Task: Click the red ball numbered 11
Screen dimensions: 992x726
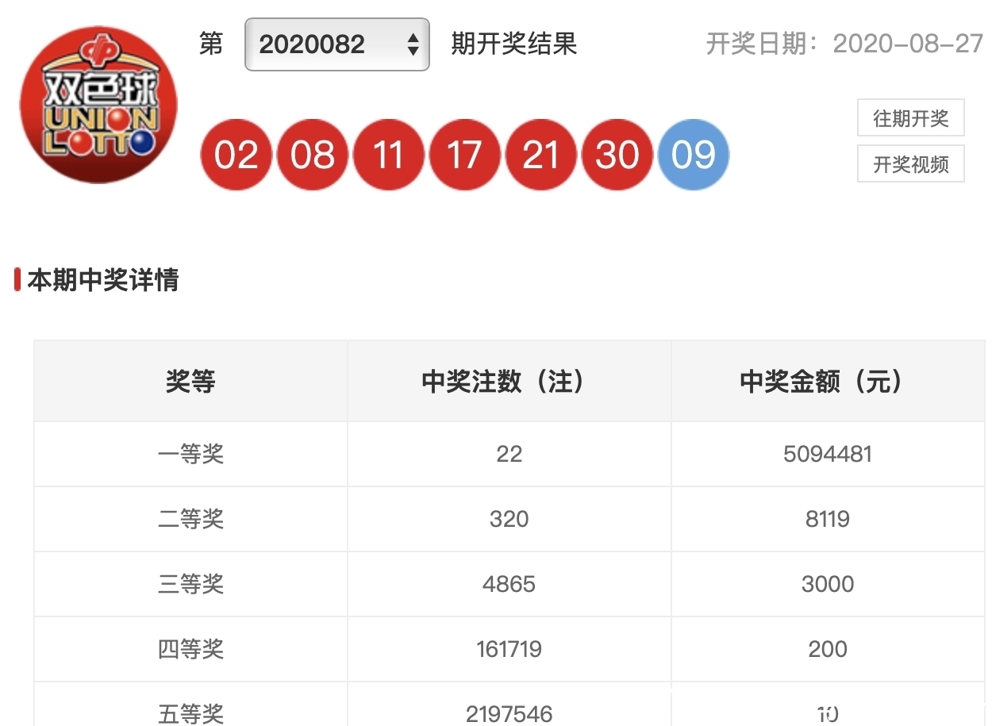Action: [x=388, y=155]
